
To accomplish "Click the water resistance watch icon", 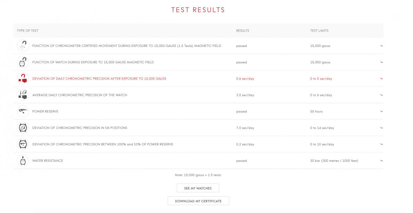I will (x=23, y=161).
